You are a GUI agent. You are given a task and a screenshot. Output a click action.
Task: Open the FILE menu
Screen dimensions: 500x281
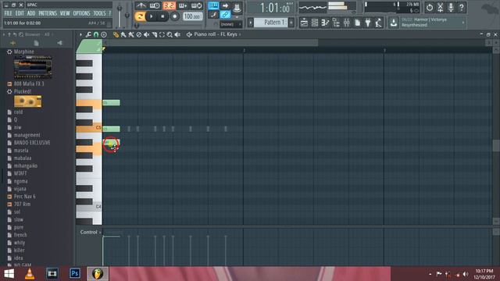coord(9,13)
